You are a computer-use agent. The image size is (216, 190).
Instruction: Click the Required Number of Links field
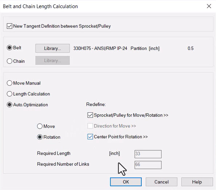click(x=148, y=165)
